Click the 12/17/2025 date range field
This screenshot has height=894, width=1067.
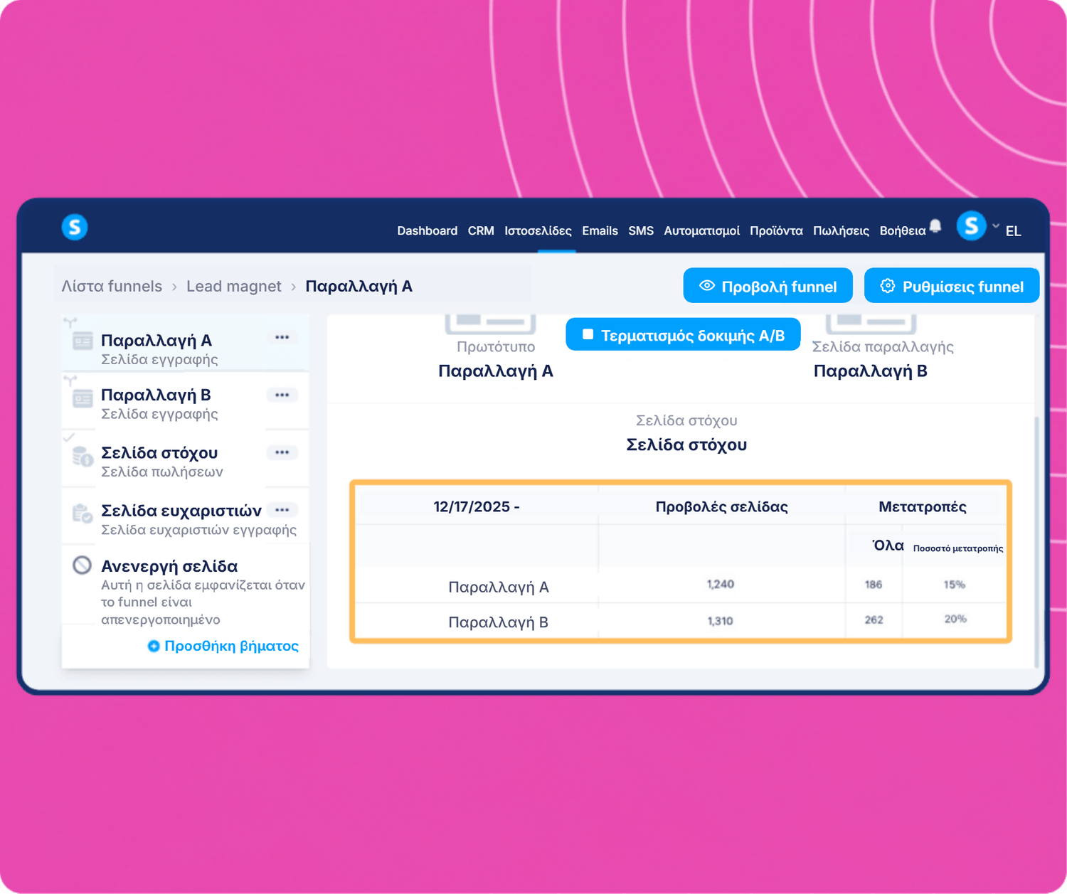click(477, 506)
